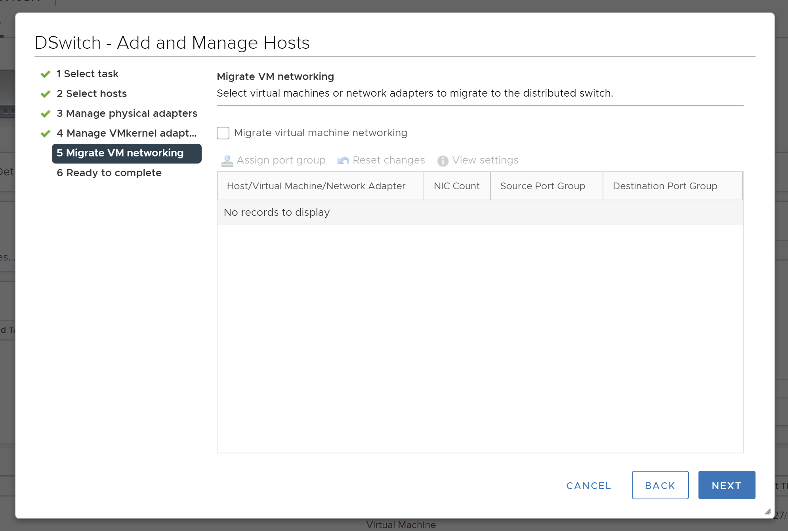The width and height of the screenshot is (788, 531).
Task: Click the Assign port group icon
Action: pos(227,161)
